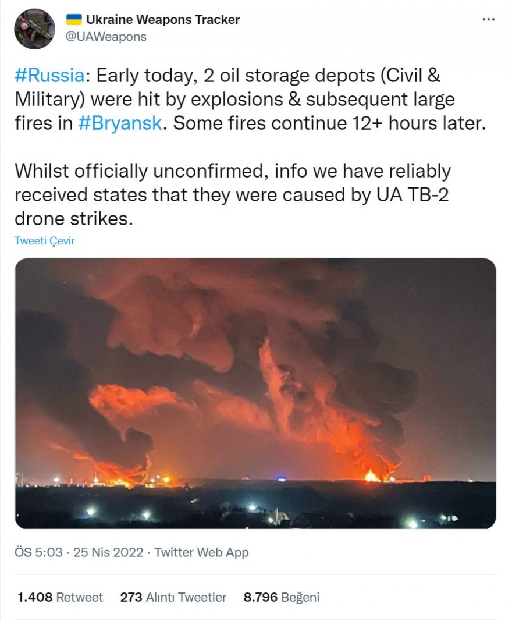Show the 273 Alıntı Tweetler quotes
The height and width of the screenshot is (621, 512).
click(173, 597)
